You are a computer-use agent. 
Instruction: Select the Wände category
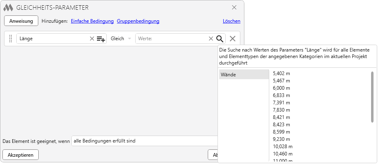click(x=244, y=75)
